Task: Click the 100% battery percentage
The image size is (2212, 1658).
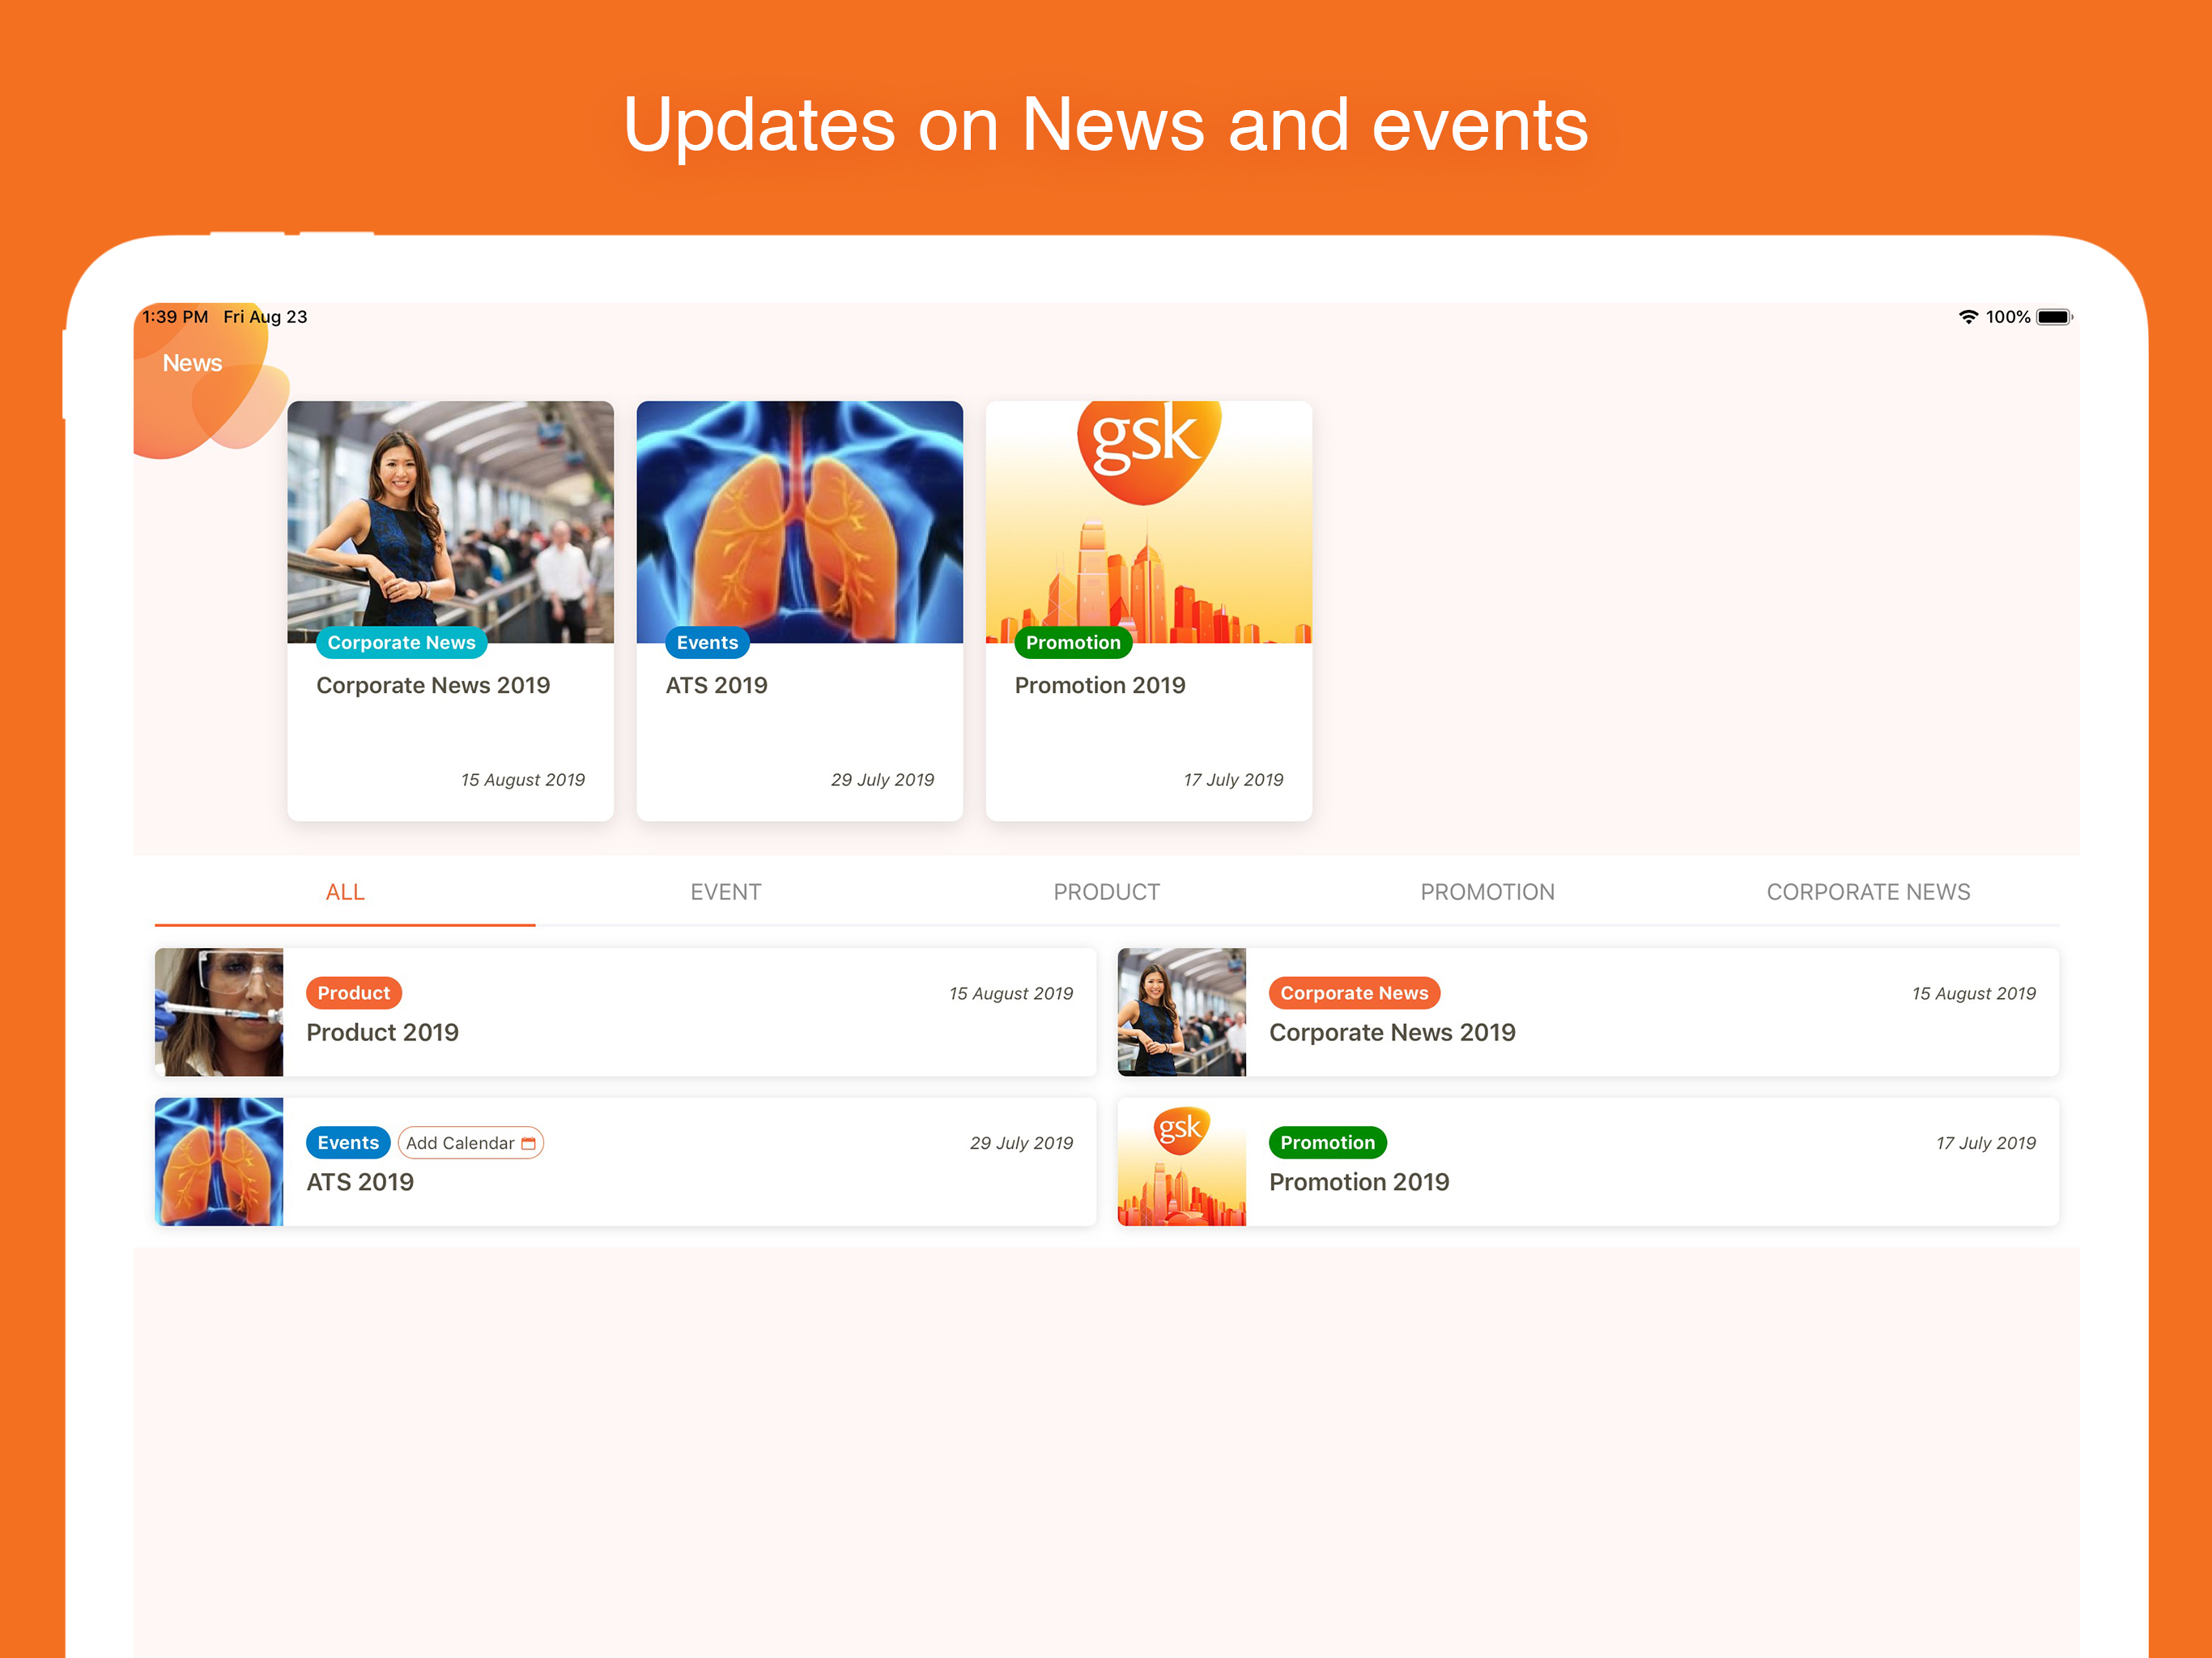Action: pos(2008,317)
